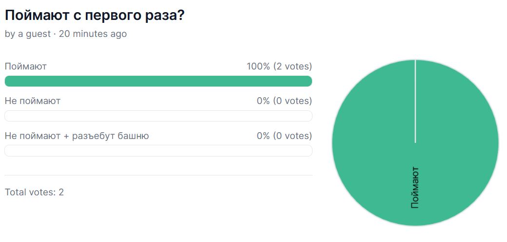Click the "20 minutes ago" timestamp
Image resolution: width=507 pixels, height=242 pixels.
click(93, 34)
